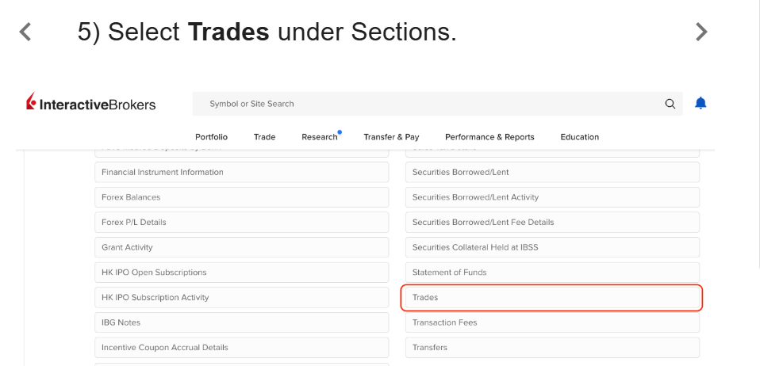
Task: Open the Transfer & Pay menu
Action: coord(391,137)
